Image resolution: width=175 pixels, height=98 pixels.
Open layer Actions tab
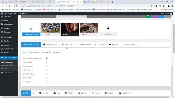pyautogui.click(x=96, y=93)
